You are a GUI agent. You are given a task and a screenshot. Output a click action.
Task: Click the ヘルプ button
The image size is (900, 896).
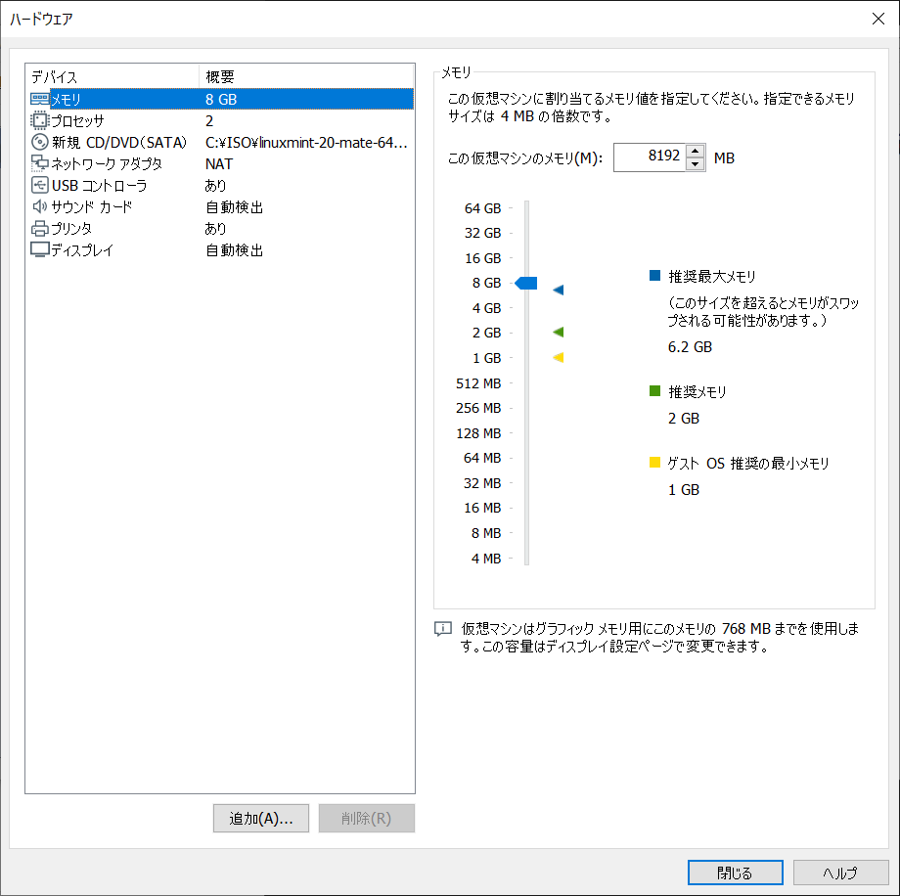(x=840, y=874)
